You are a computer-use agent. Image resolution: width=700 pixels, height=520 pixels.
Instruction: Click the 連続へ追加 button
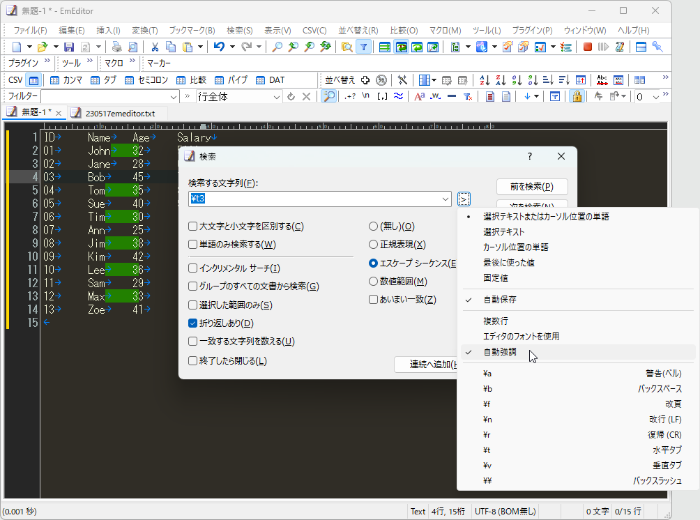pos(426,365)
